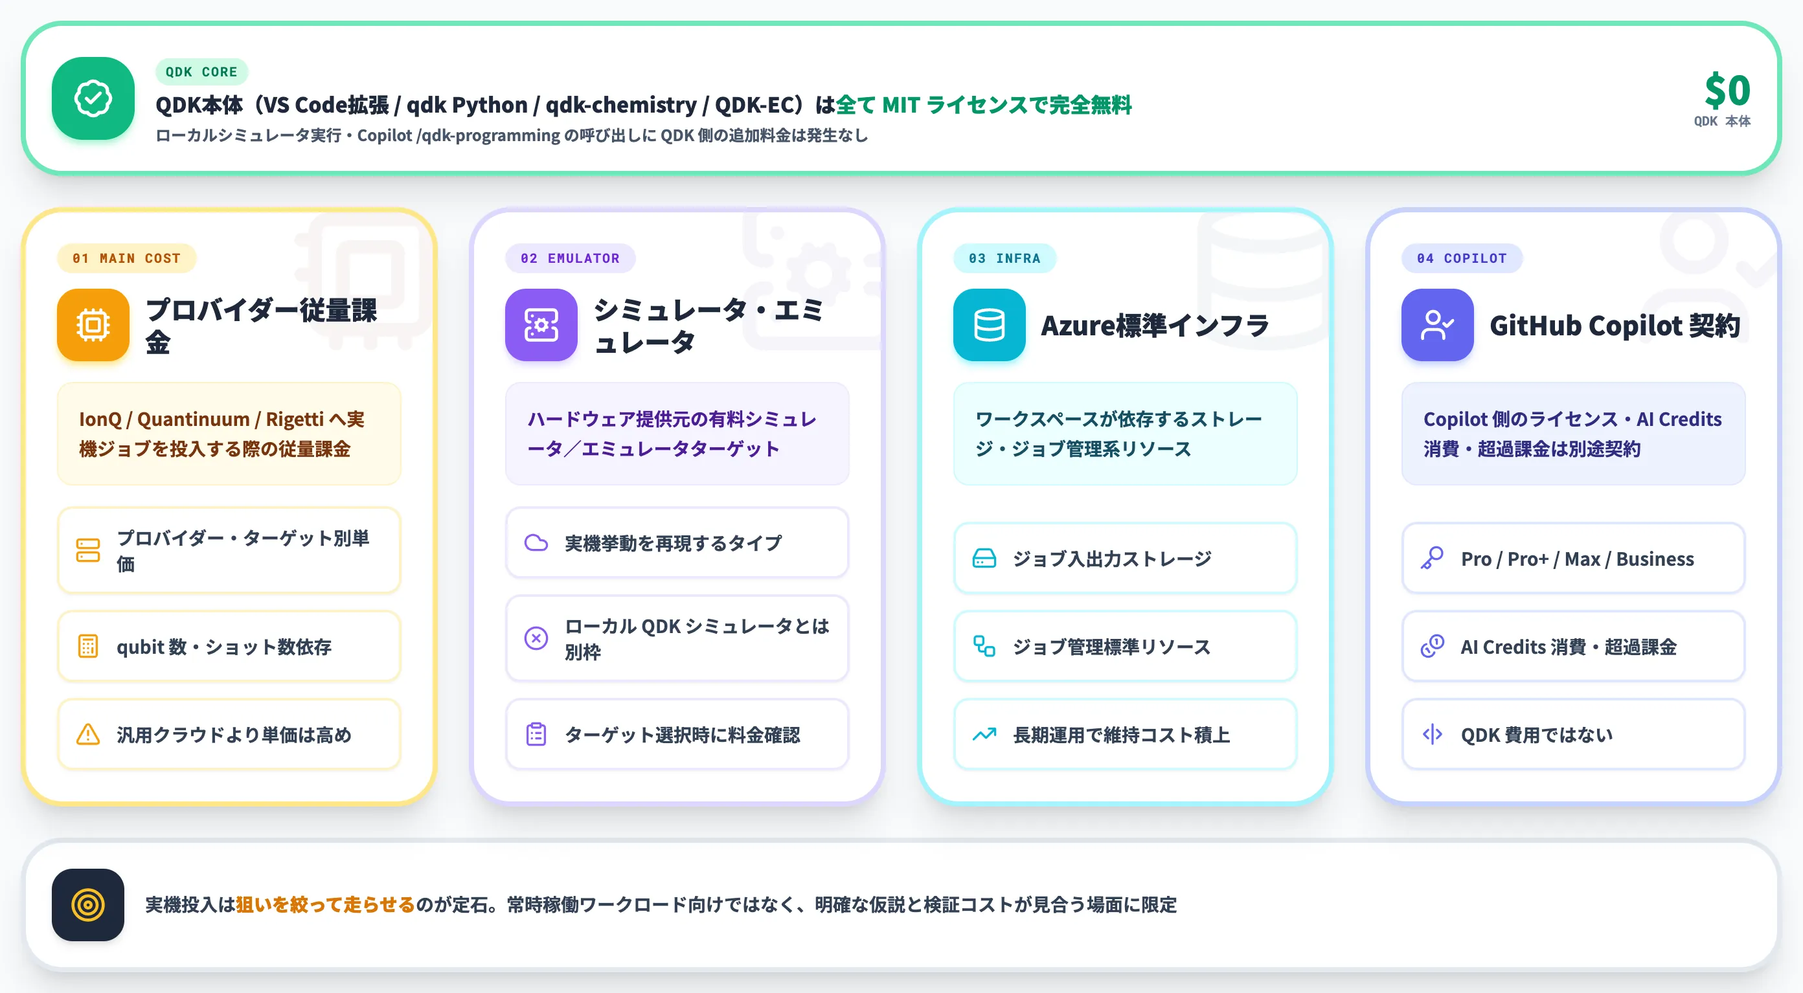Screen dimensions: 1803x993
Task: Click the qubit 数・ショット数依存 row text
Action: point(224,647)
